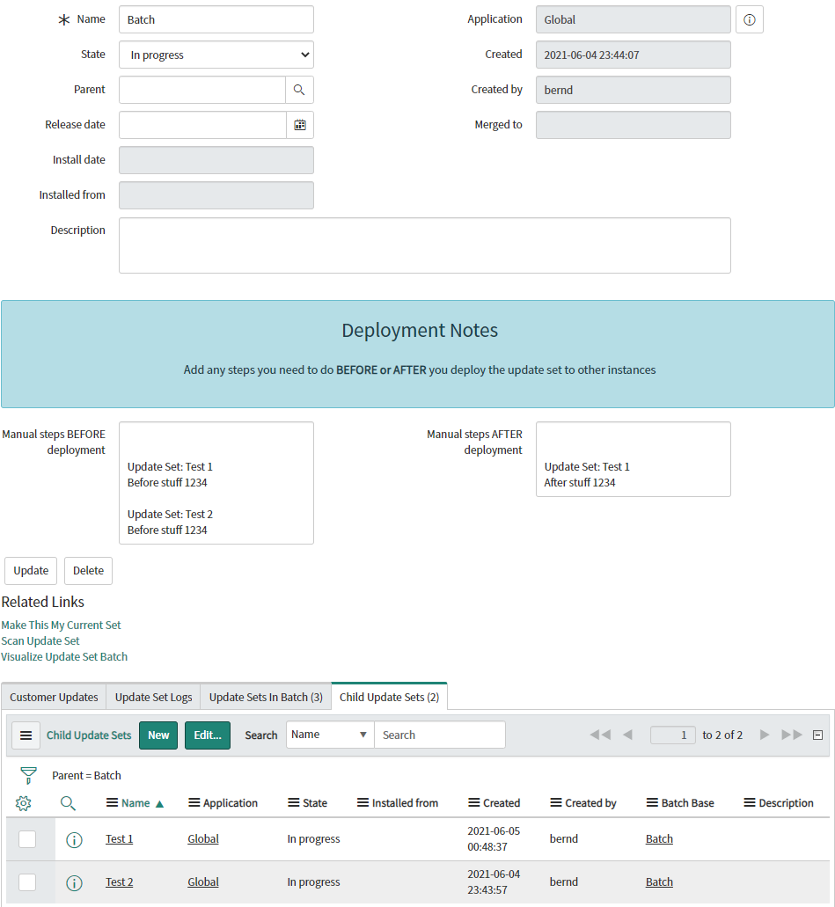Go to next page of list
Image resolution: width=835 pixels, height=907 pixels.
(x=765, y=735)
